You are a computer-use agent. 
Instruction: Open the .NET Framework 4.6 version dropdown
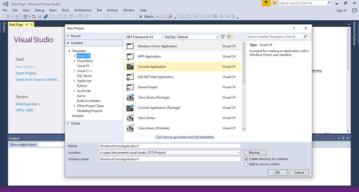[144, 37]
